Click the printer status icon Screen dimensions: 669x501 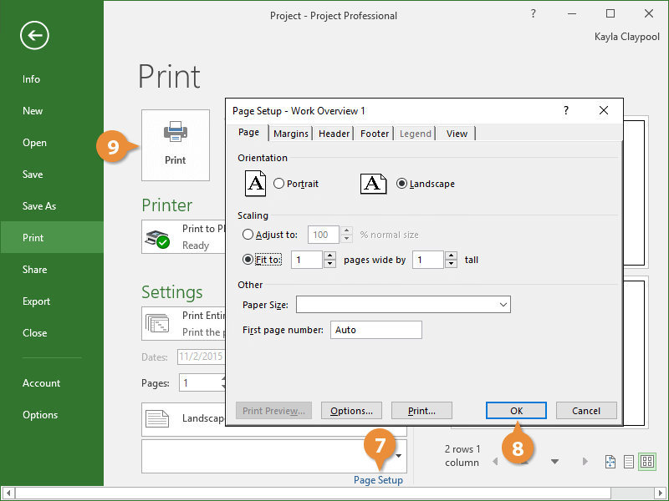coord(157,239)
